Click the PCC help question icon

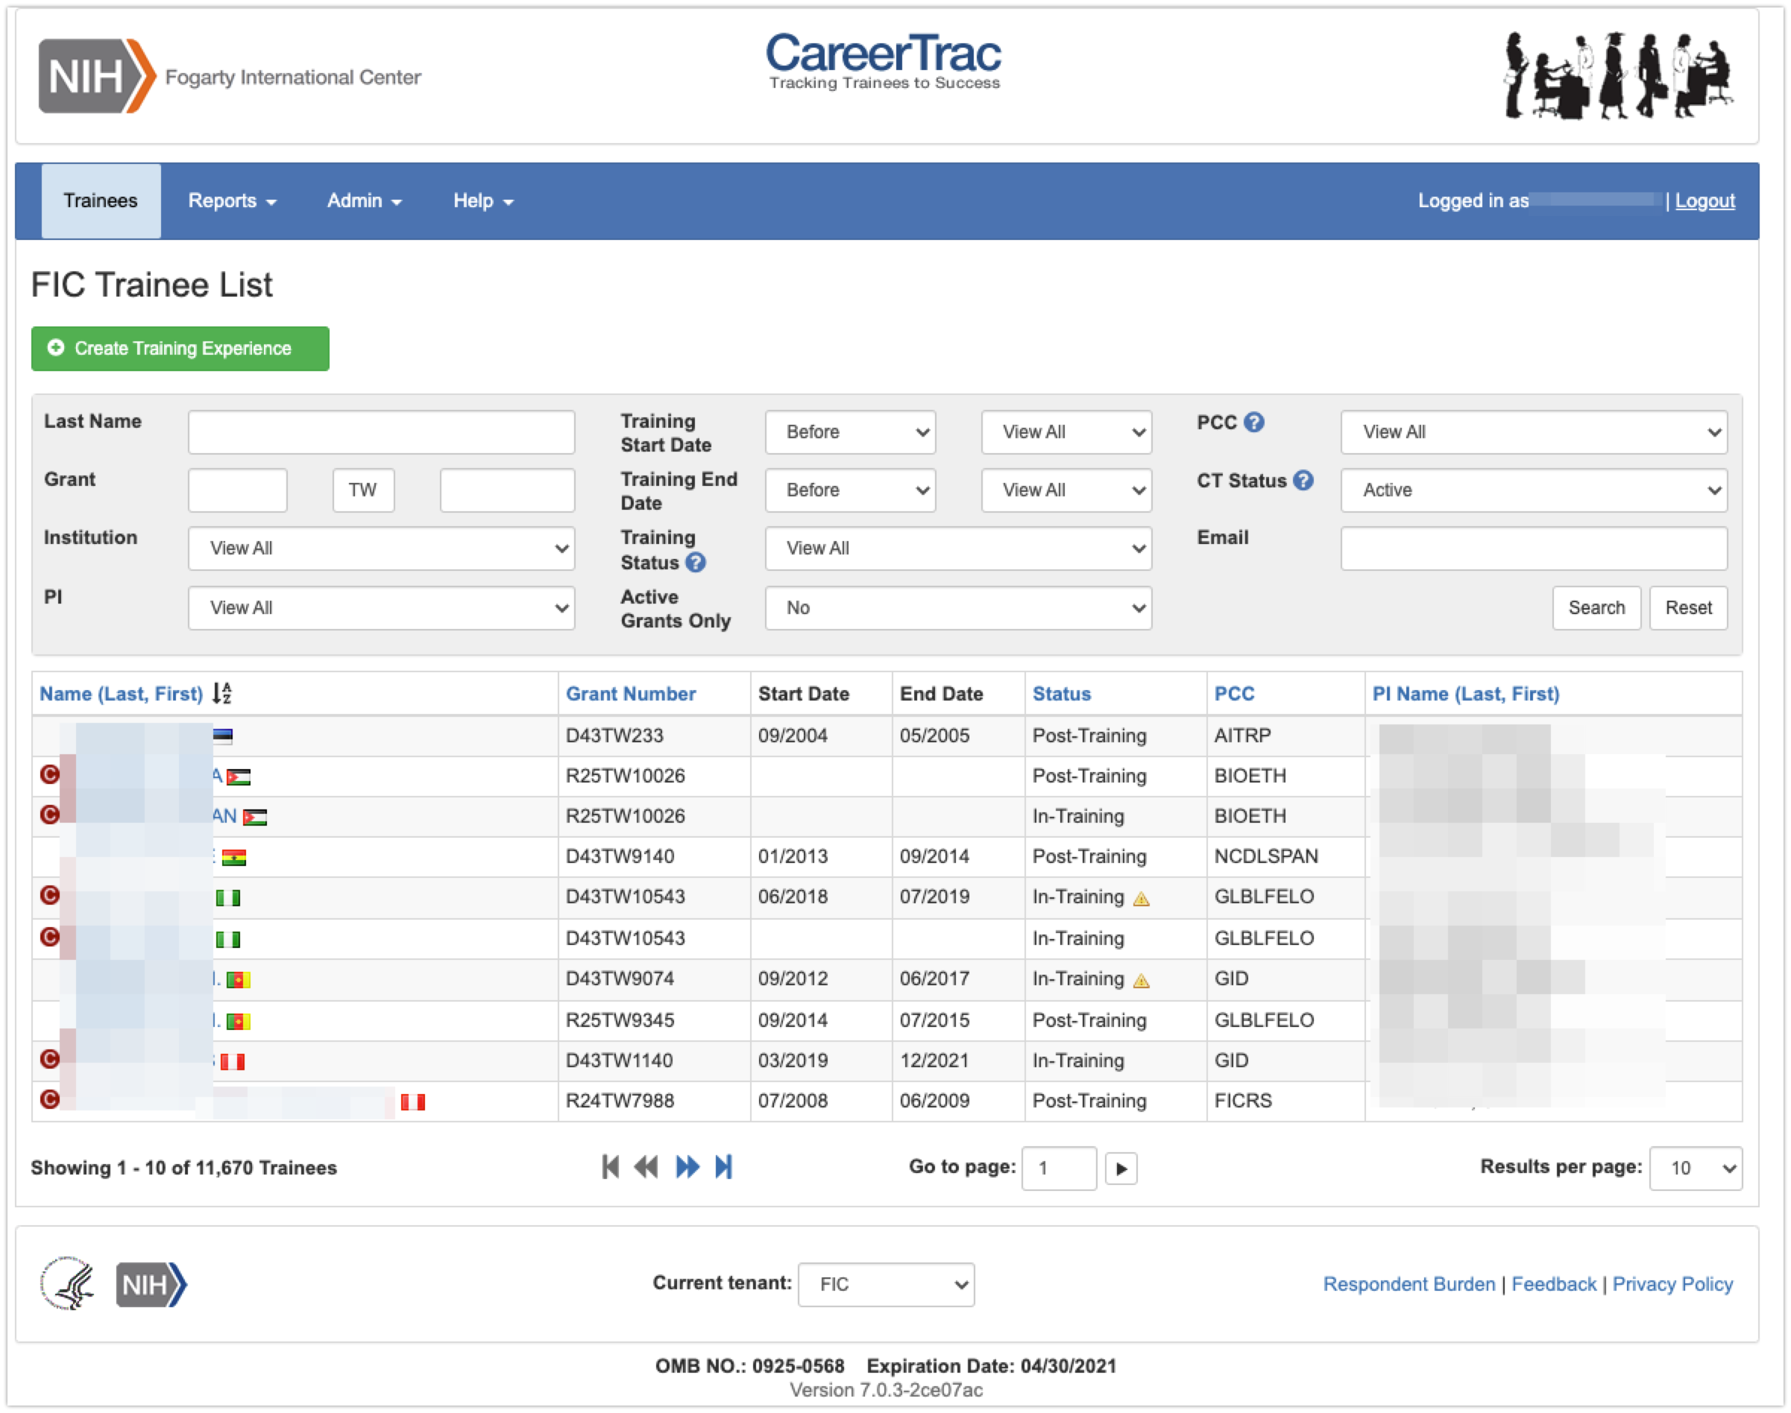click(1254, 422)
